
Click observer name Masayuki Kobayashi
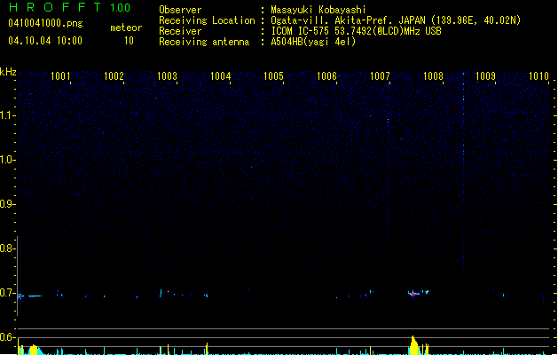click(x=318, y=10)
